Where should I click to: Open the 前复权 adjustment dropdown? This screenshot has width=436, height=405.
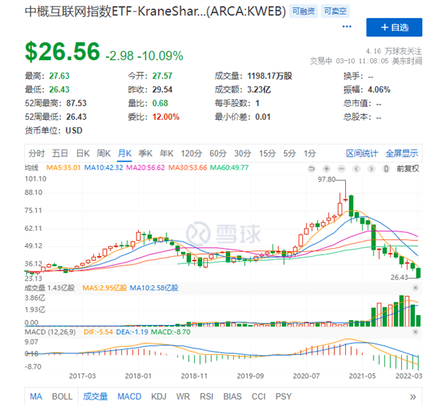point(408,168)
